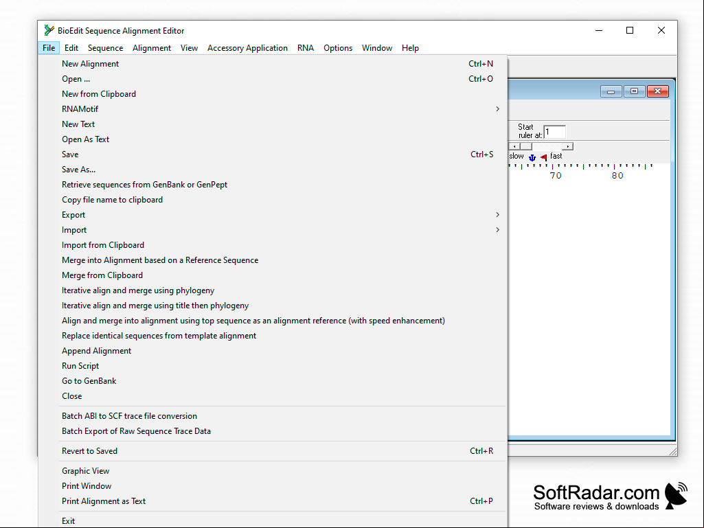Choose Open As Text

tap(273, 139)
